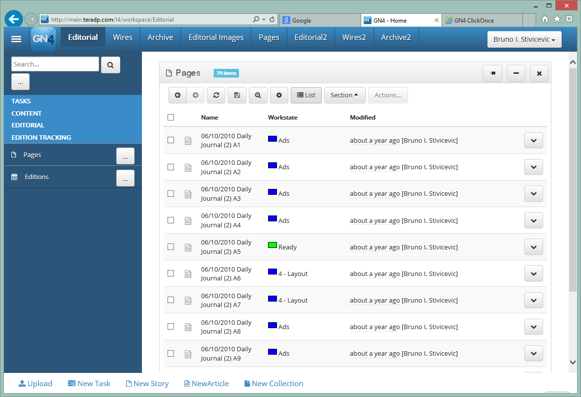The image size is (581, 397).
Task: Click page icon for Daily Journal A5
Action: click(188, 247)
